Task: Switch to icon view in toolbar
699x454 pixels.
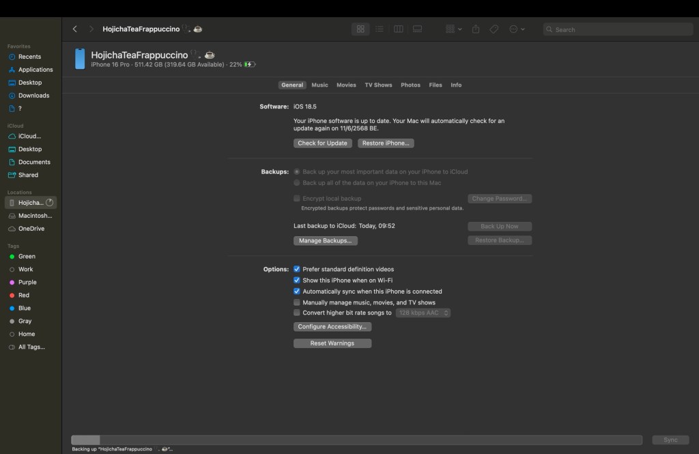Action: pos(360,29)
